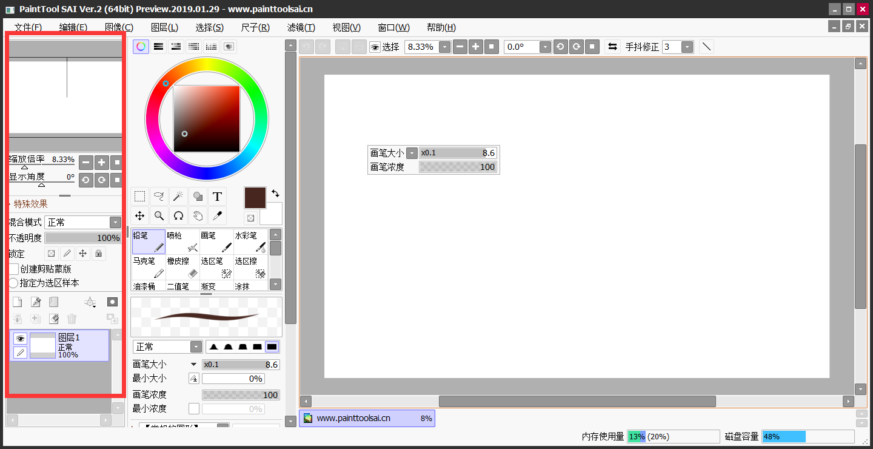Open the 图层(L) menu

tap(164, 27)
